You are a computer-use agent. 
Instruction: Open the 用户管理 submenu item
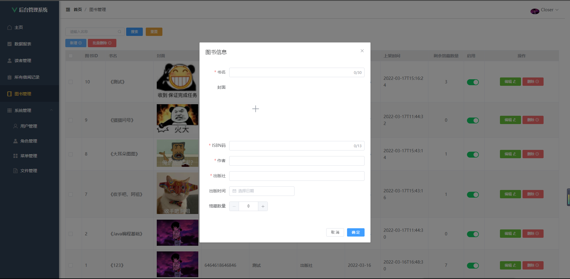point(30,126)
